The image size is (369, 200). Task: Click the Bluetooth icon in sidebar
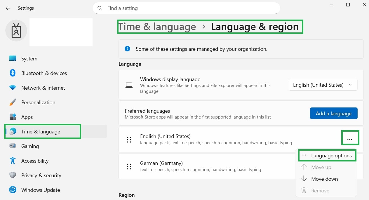tap(13, 73)
